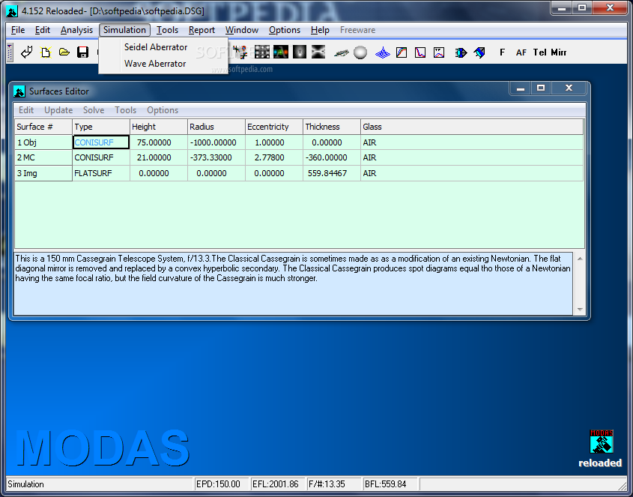Image resolution: width=633 pixels, height=497 pixels.
Task: Click the F toolbar button
Action: click(x=502, y=52)
